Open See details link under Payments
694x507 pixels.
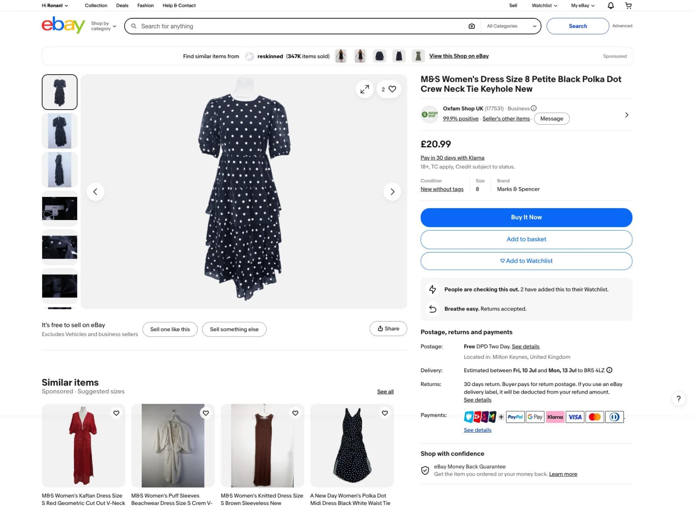point(477,430)
